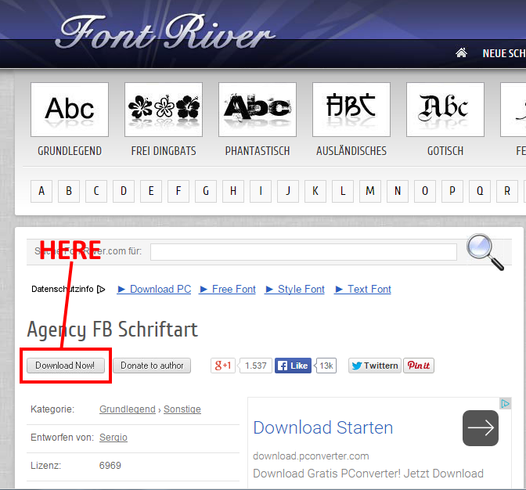Click the magnifying glass search icon
The height and width of the screenshot is (490, 526).
coord(485,252)
